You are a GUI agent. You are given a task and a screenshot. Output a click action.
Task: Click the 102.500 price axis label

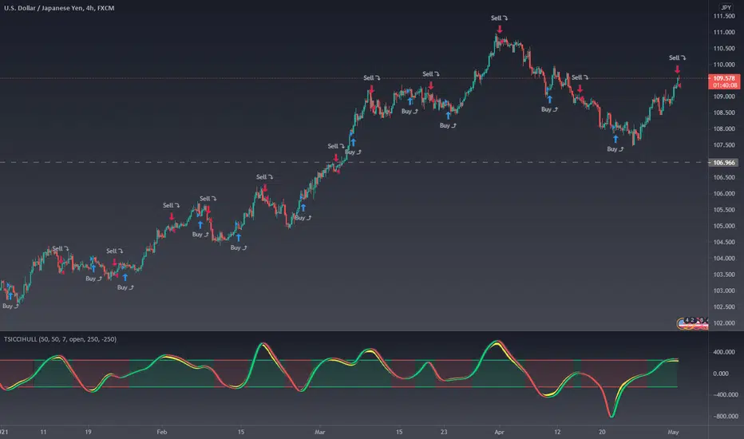click(724, 307)
